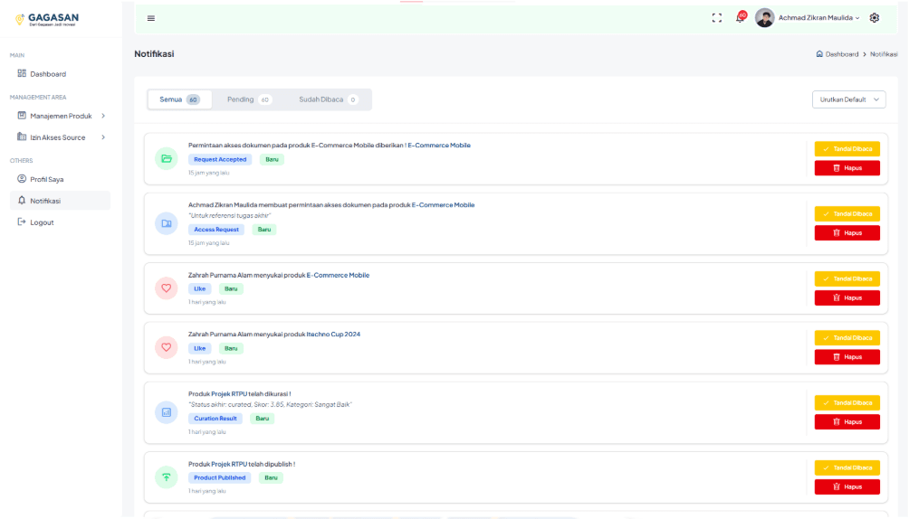Click the Baru badge beside Curation Result

[262, 419]
